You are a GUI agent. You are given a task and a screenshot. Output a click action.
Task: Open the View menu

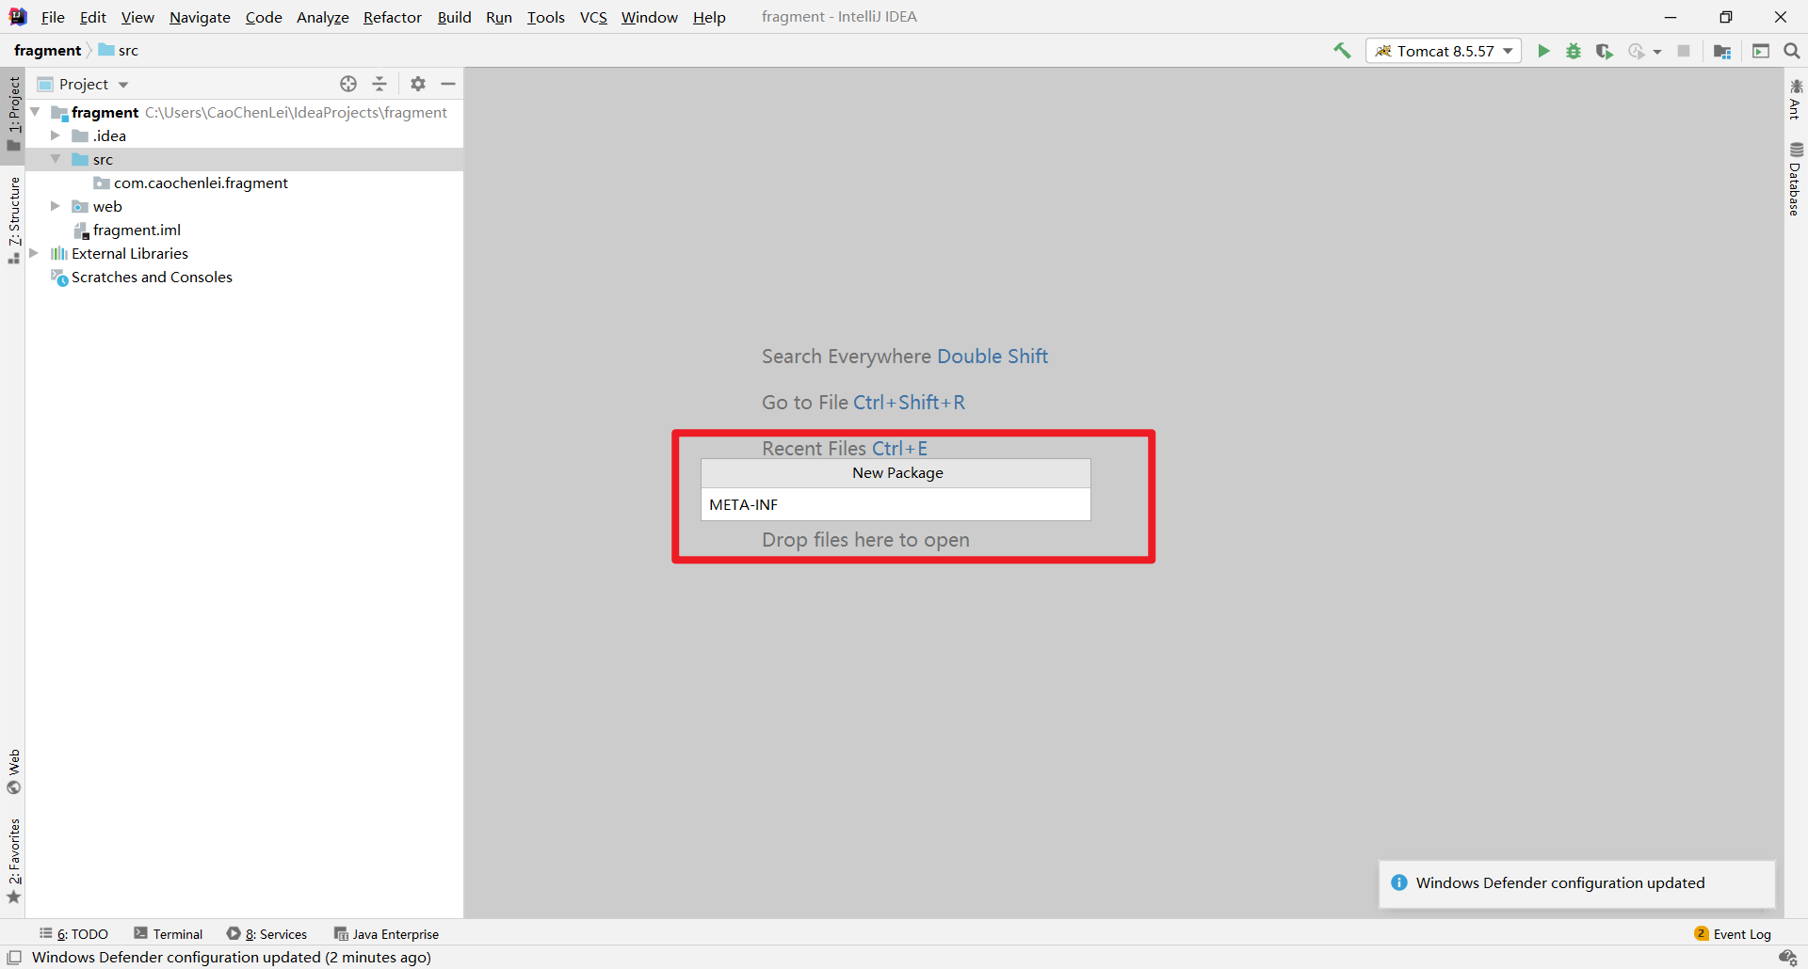pos(137,17)
